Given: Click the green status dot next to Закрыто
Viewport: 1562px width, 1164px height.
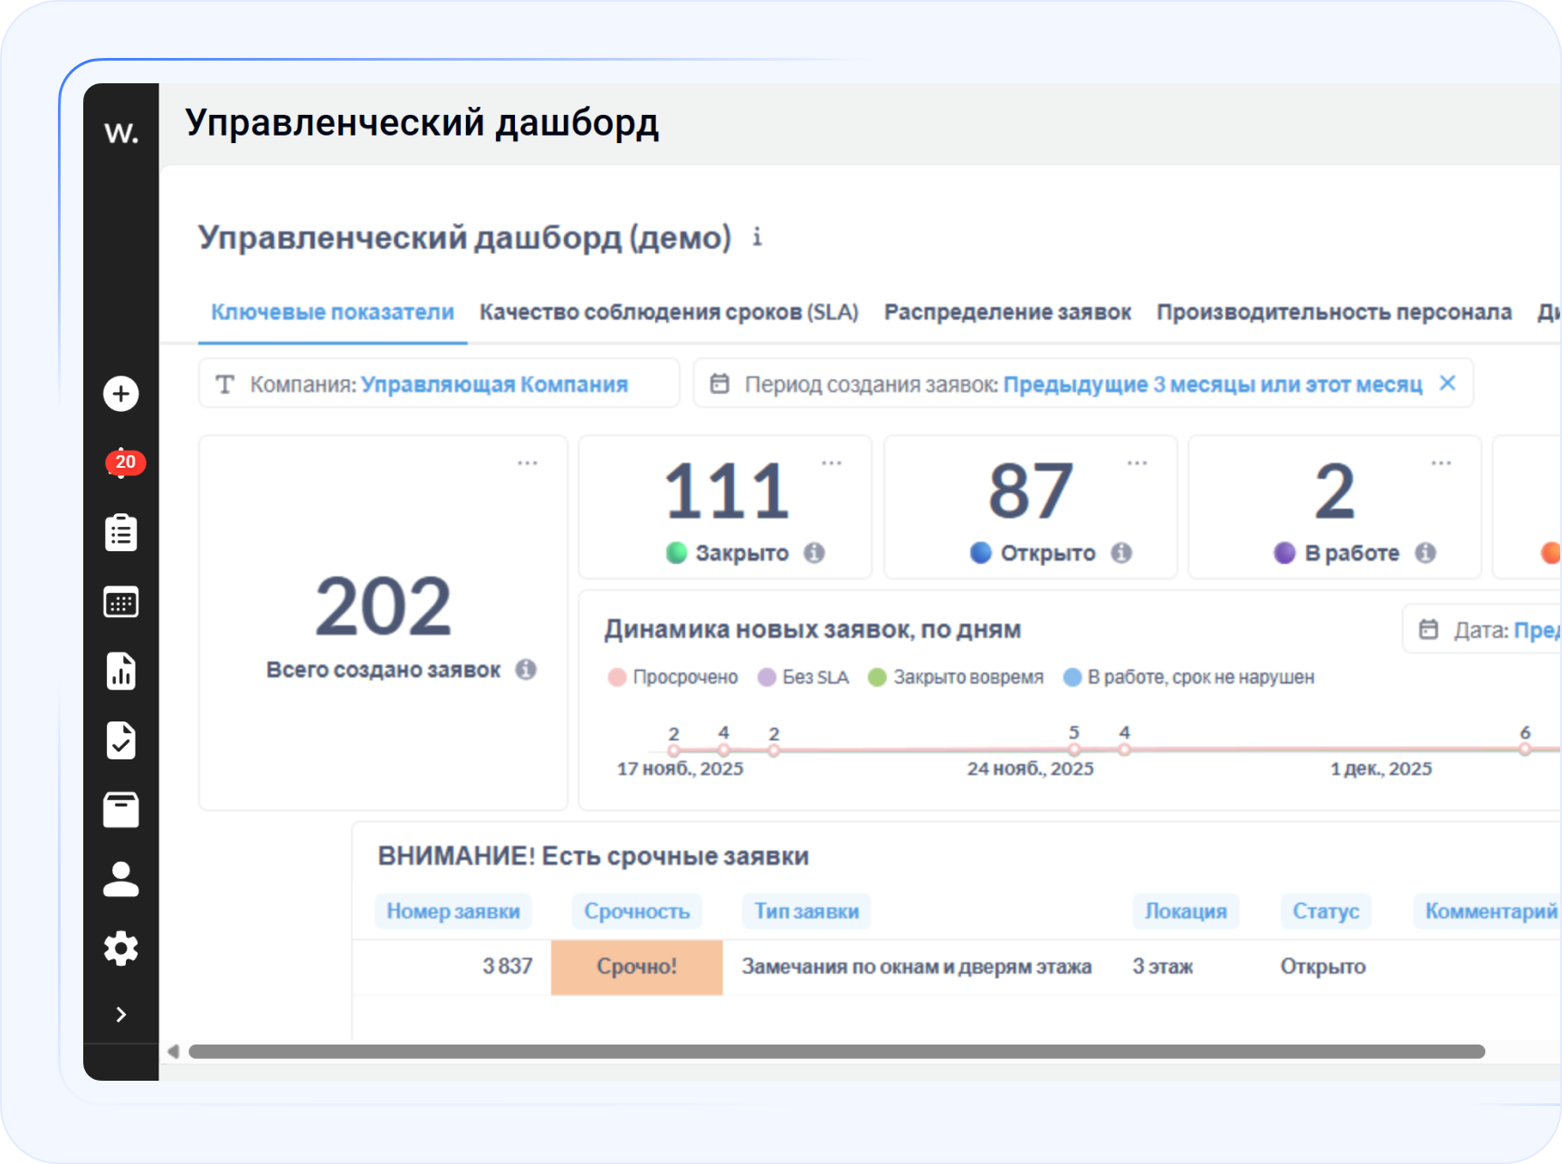Looking at the screenshot, I should pos(676,551).
